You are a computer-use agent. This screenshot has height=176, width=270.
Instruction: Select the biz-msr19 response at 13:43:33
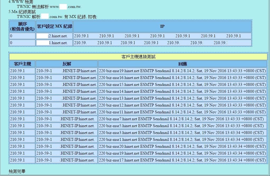click(x=182, y=71)
